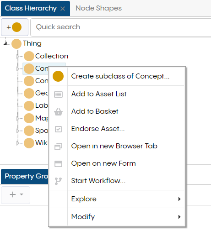211x236 pixels.
Task: Click the Geo class circle icon
Action: pyautogui.click(x=29, y=93)
